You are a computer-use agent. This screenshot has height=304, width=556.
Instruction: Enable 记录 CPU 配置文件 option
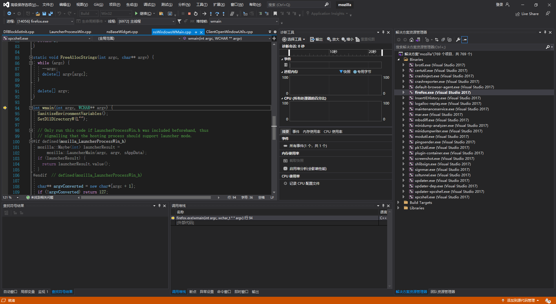[301, 184]
